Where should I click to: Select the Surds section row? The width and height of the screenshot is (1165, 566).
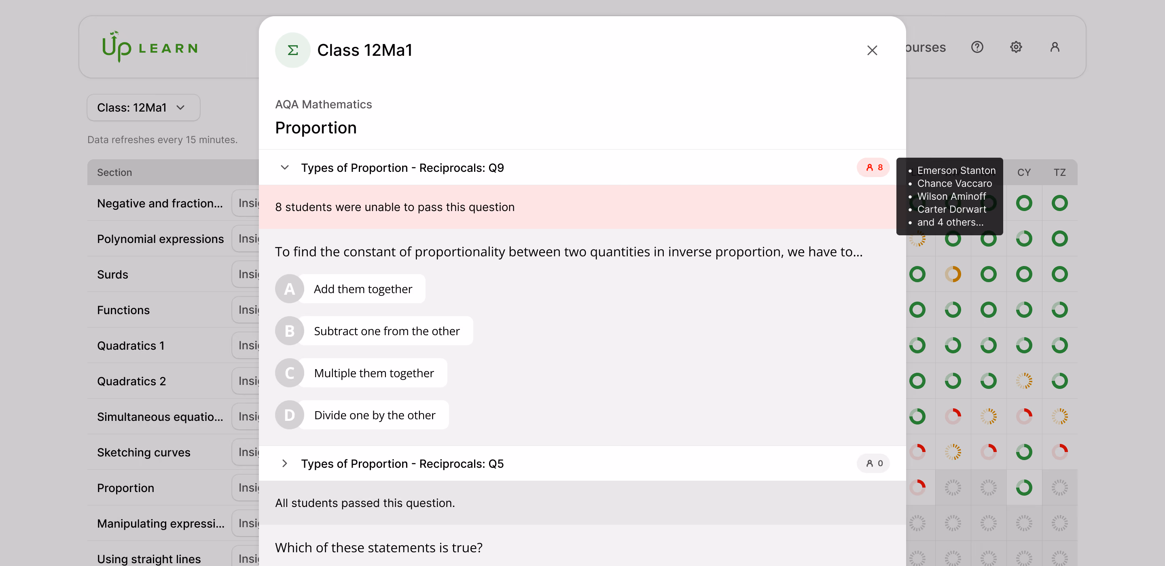pyautogui.click(x=173, y=275)
